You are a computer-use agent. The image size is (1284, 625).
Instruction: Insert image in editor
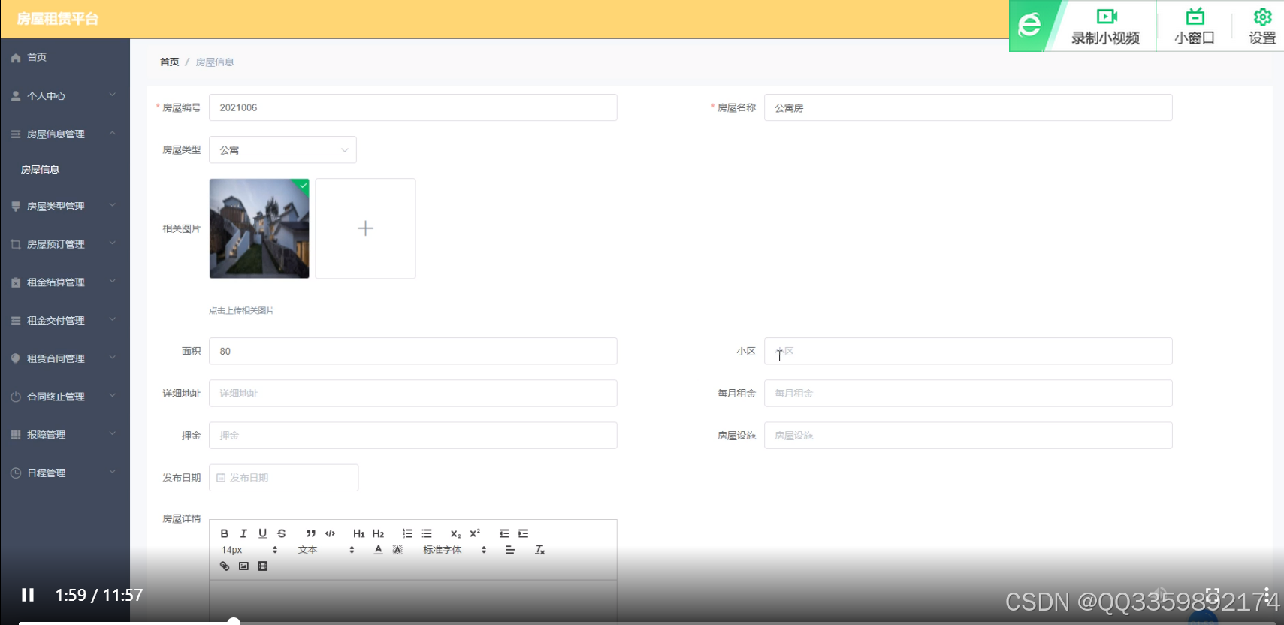(x=243, y=566)
